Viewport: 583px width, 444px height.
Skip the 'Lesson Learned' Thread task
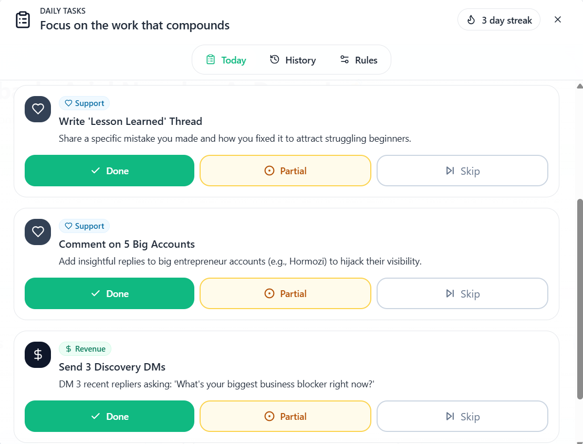tap(462, 171)
